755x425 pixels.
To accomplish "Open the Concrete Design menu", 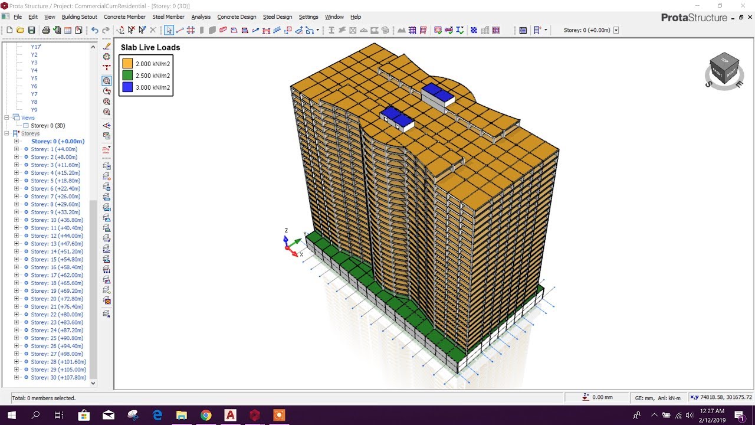I will pyautogui.click(x=237, y=17).
